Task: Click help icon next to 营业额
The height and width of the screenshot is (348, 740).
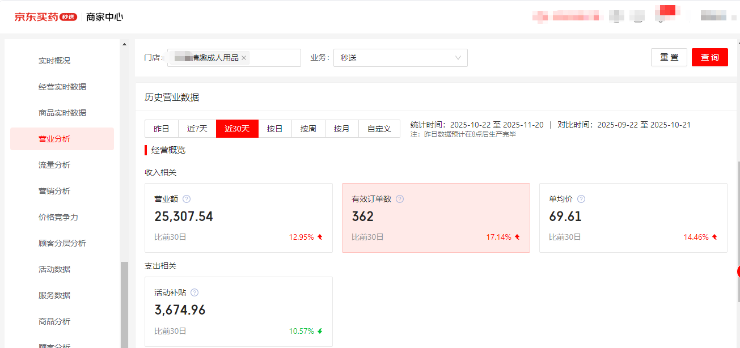Action: coord(187,199)
